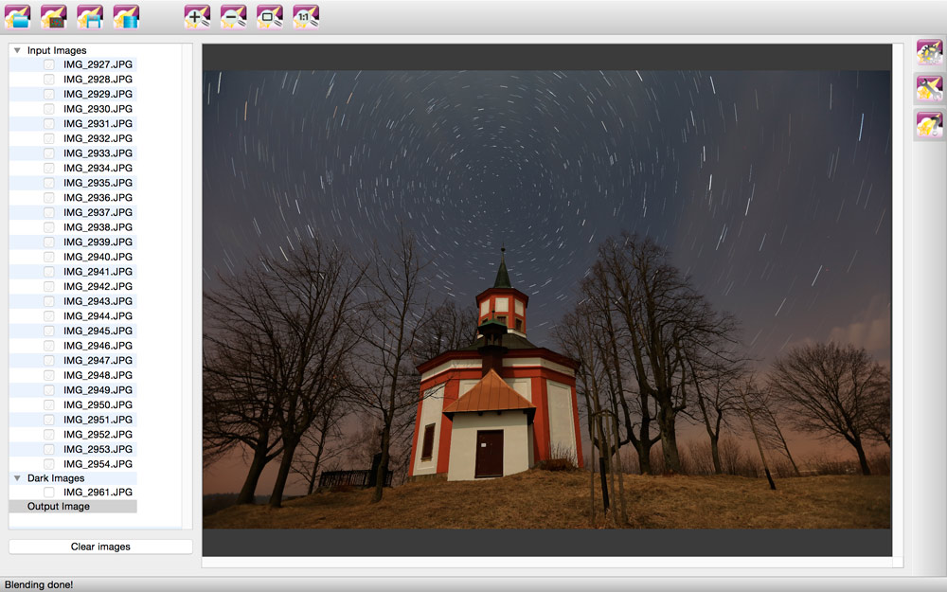Click the Save floppy disk icon
Viewport: 947px width, 592px height.
[90, 16]
